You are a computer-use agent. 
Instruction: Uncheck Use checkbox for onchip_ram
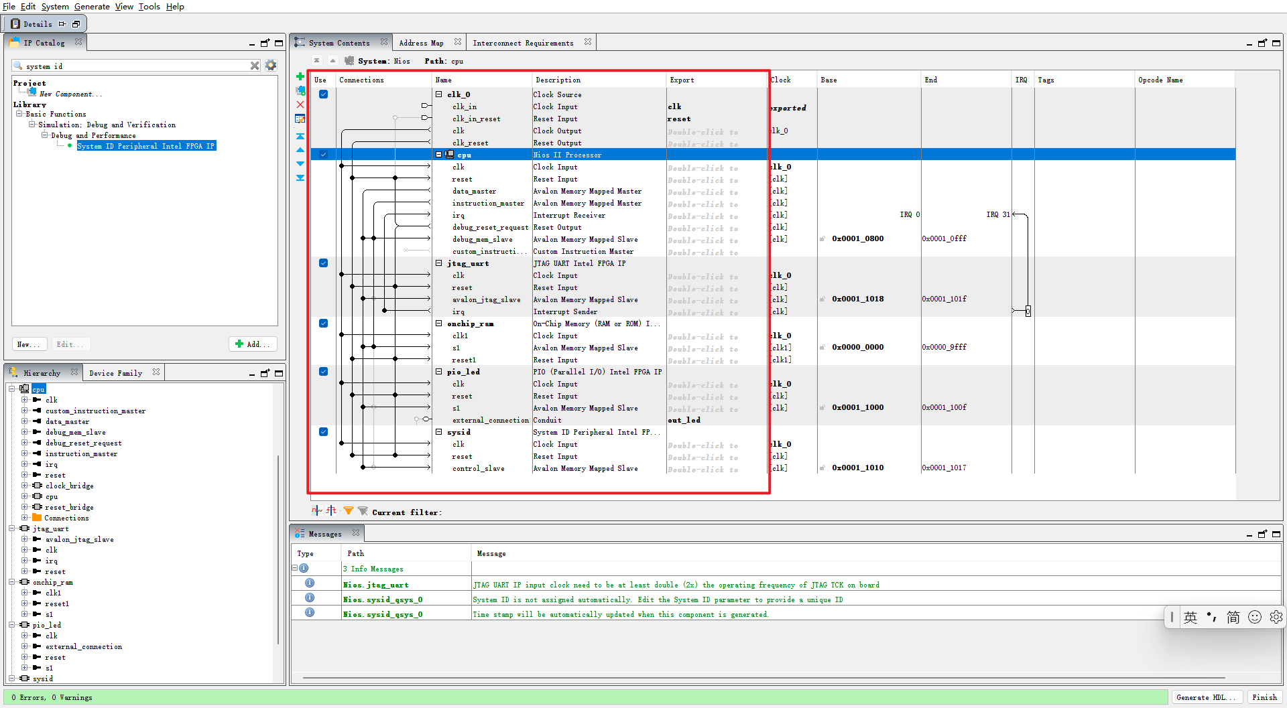click(323, 324)
